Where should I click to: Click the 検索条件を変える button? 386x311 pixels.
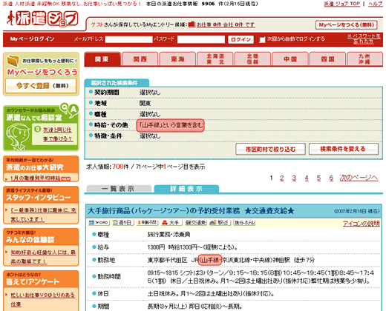[x=344, y=149]
